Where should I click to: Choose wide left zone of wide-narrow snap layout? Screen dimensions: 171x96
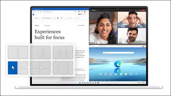coord(37,52)
